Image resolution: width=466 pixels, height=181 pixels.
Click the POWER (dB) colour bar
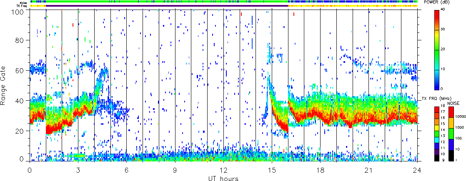[x=436, y=50]
